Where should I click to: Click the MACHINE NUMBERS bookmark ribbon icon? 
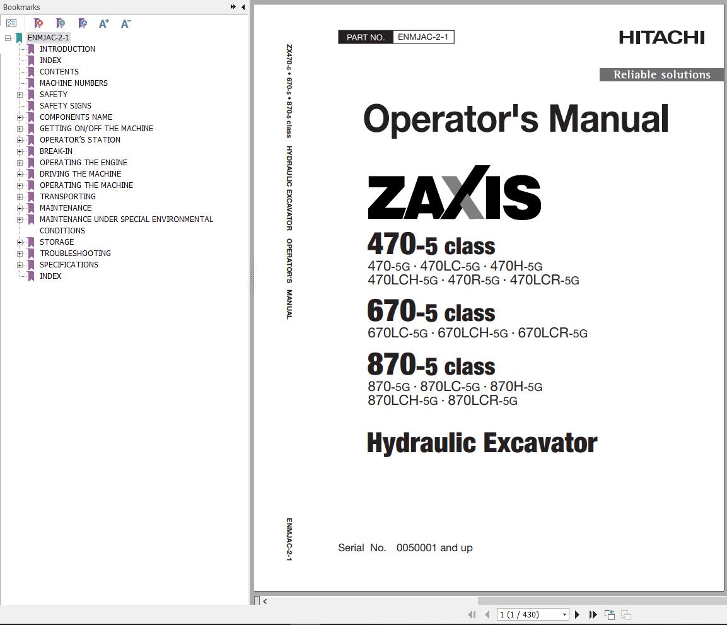(x=31, y=83)
